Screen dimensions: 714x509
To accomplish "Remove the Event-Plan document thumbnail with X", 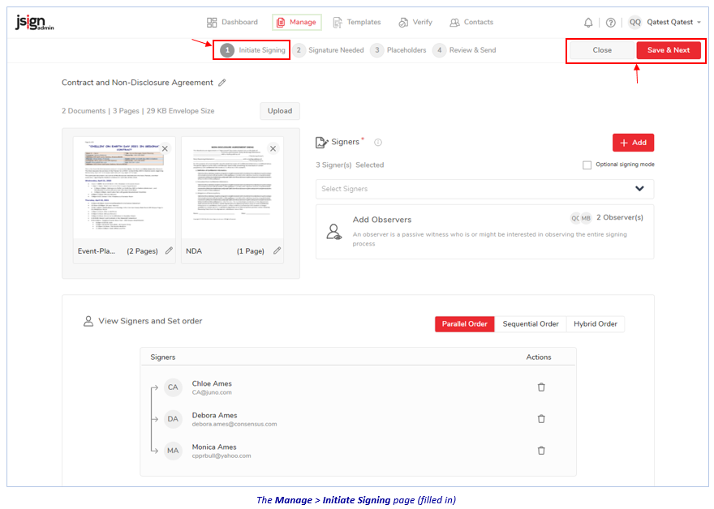I will (x=165, y=148).
